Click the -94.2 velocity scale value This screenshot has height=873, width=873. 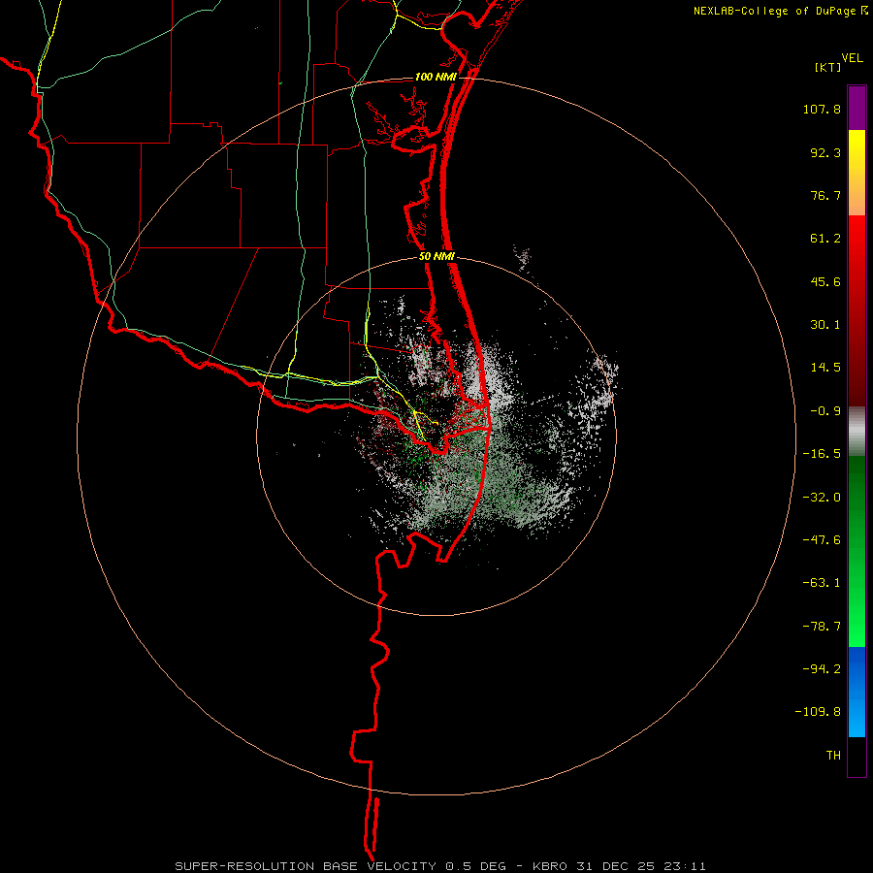click(822, 668)
